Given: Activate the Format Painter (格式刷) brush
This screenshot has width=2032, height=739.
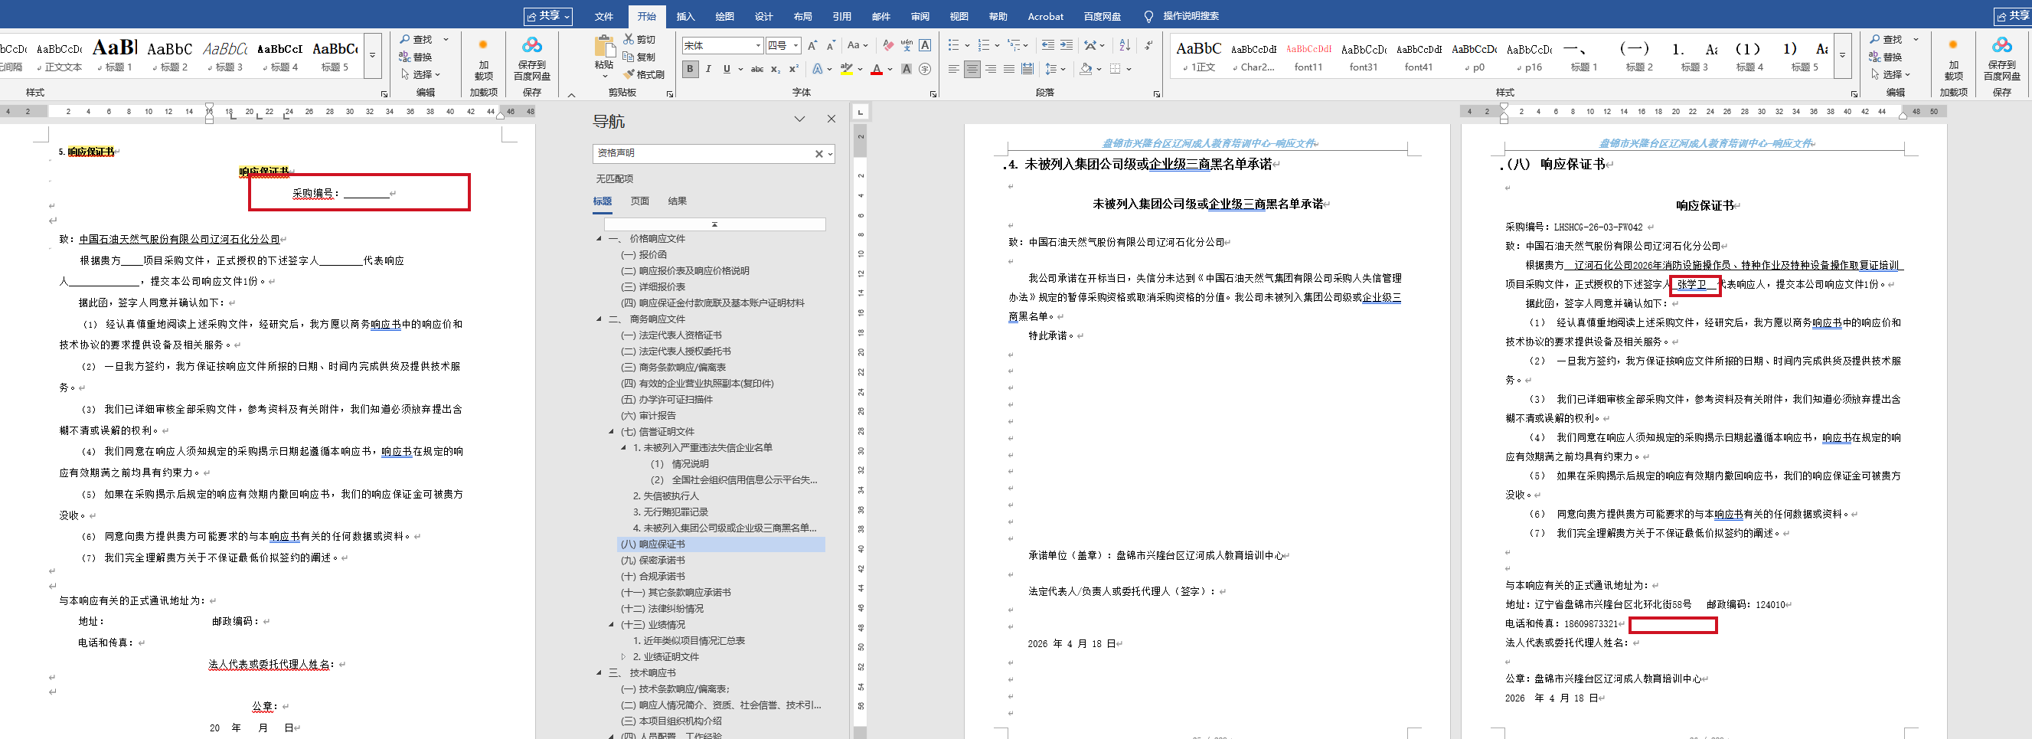Looking at the screenshot, I should click(x=629, y=74).
